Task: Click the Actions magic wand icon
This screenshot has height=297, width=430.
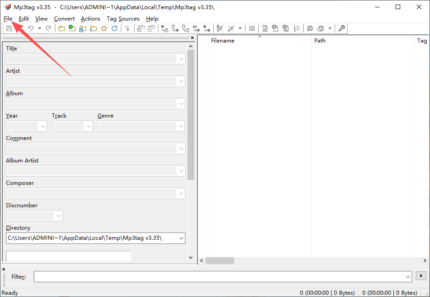Action: pyautogui.click(x=231, y=28)
